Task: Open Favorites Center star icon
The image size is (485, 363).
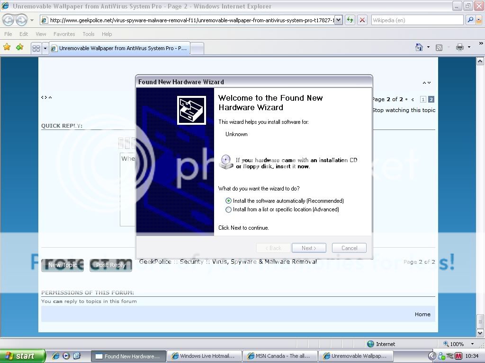Action: [x=7, y=47]
